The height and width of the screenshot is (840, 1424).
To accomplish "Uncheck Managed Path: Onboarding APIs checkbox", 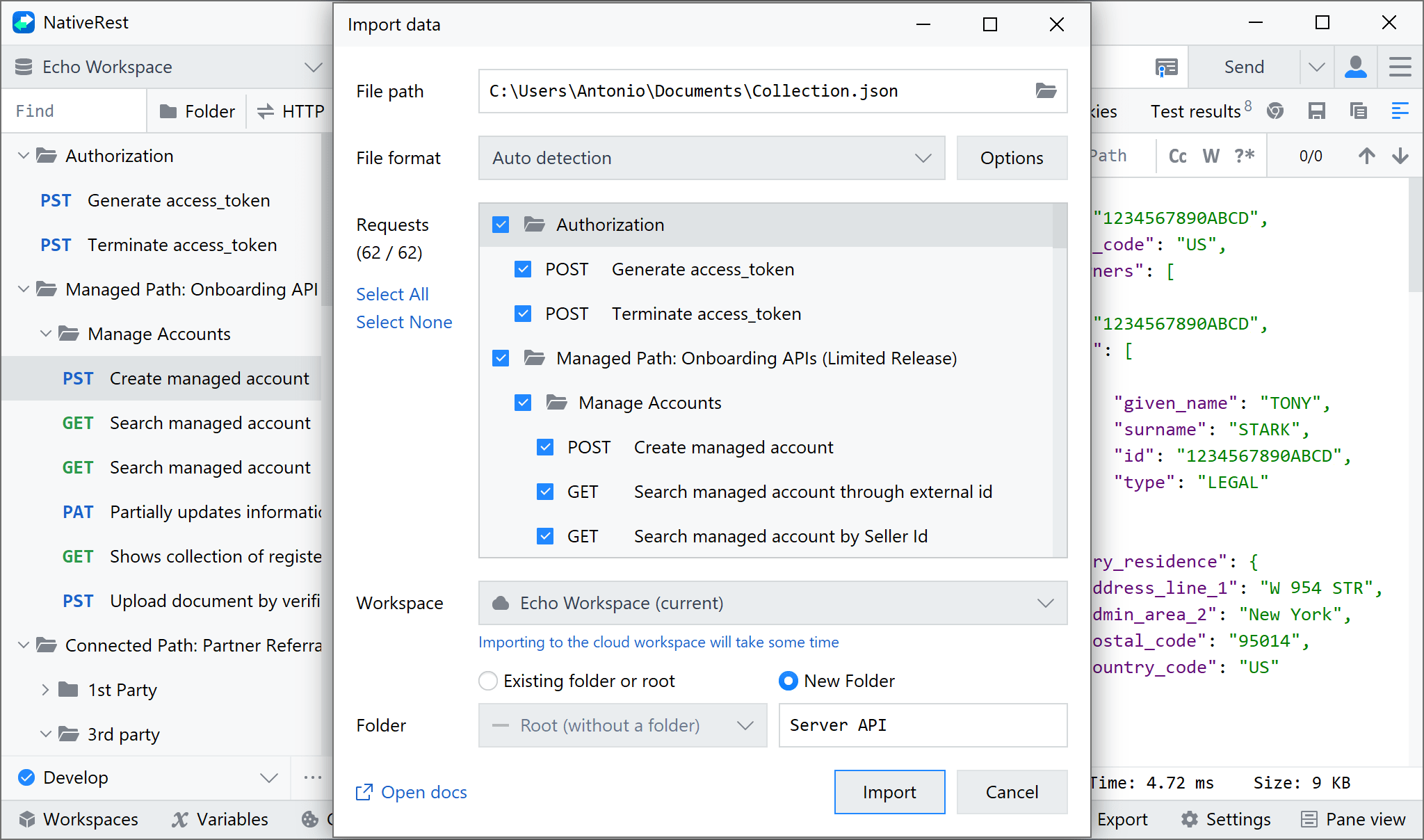I will [x=501, y=358].
